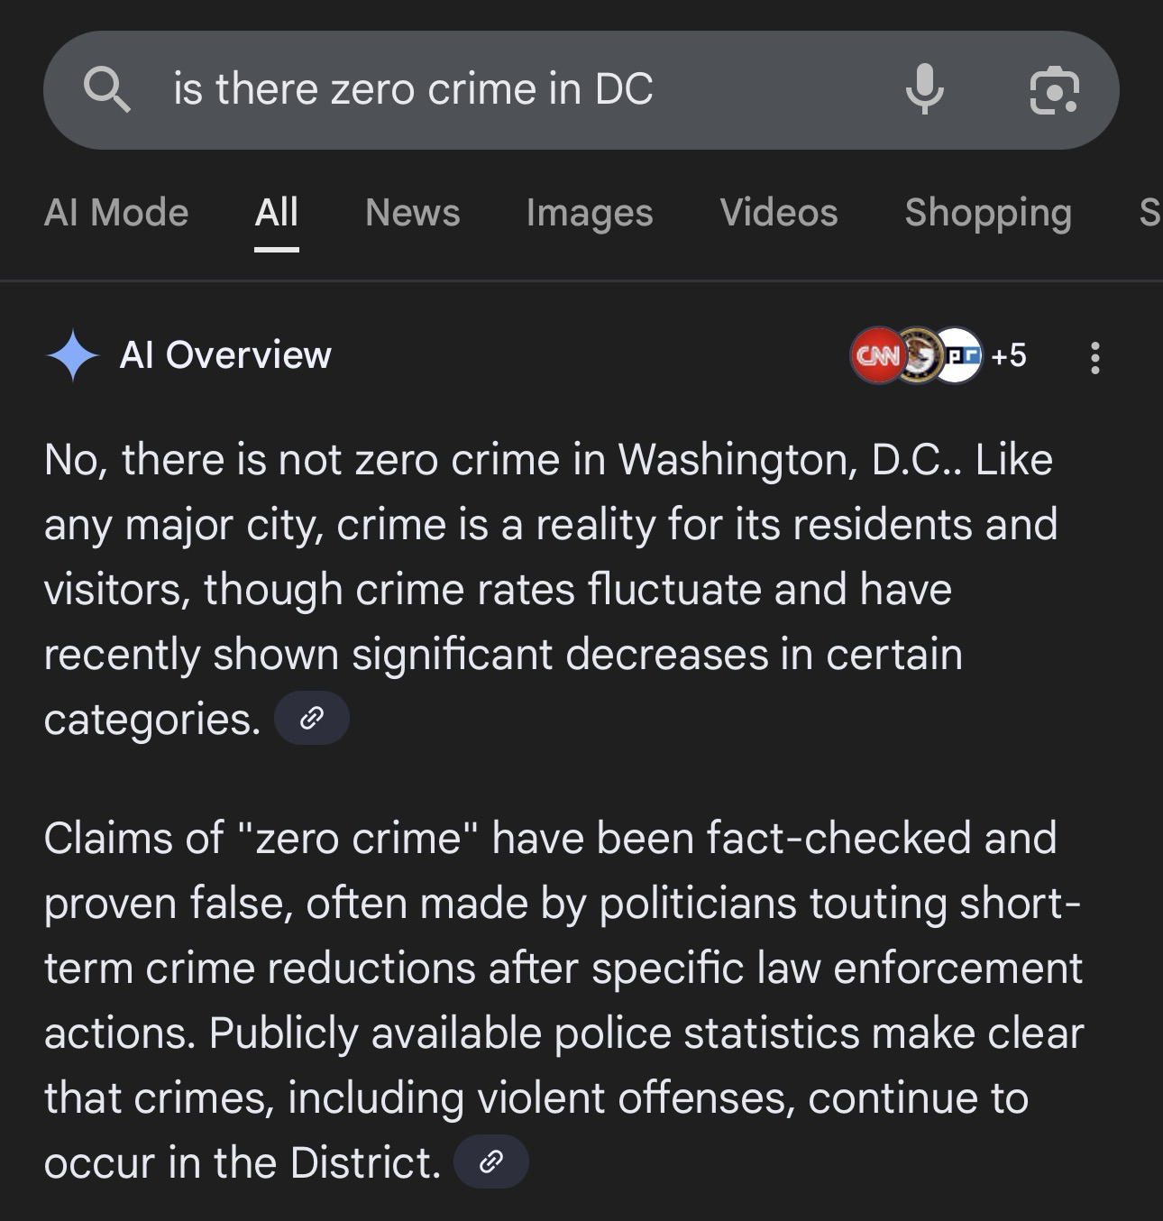The image size is (1163, 1221).
Task: Click the search query text field
Action: (x=505, y=90)
